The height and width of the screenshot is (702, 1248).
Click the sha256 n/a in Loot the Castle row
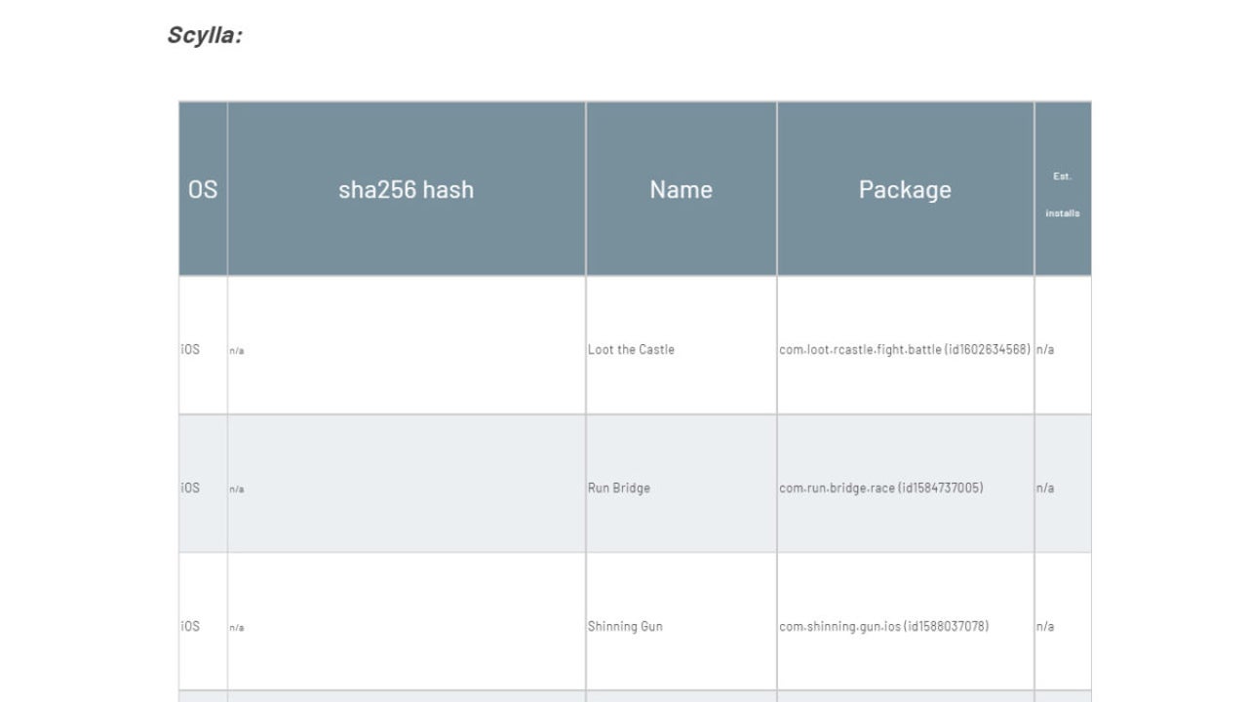pyautogui.click(x=237, y=351)
